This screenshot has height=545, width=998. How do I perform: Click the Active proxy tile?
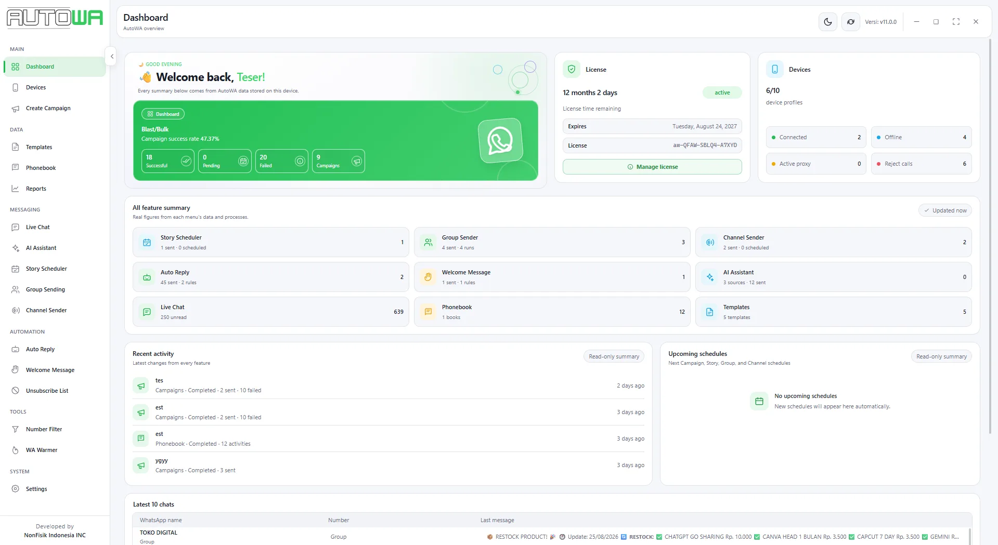(x=816, y=164)
